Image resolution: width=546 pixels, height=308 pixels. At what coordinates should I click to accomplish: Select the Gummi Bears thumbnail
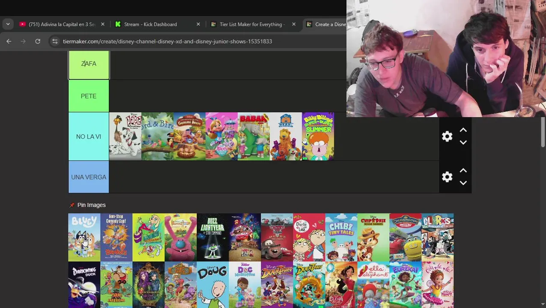tap(189, 136)
